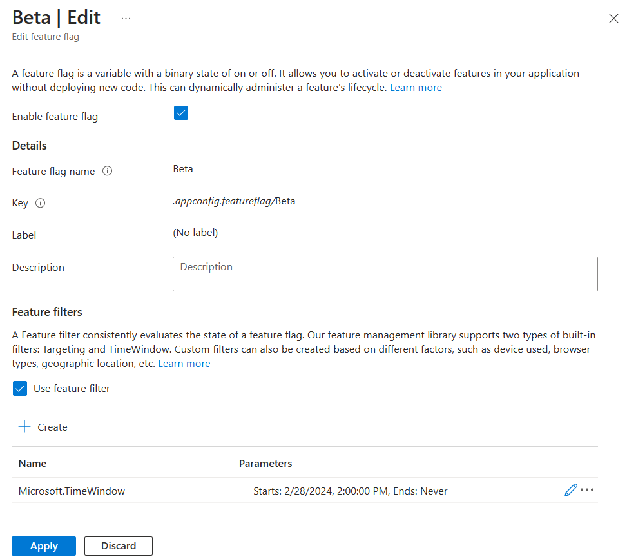The image size is (627, 559).
Task: Click the plus icon to create a filter
Action: [24, 427]
